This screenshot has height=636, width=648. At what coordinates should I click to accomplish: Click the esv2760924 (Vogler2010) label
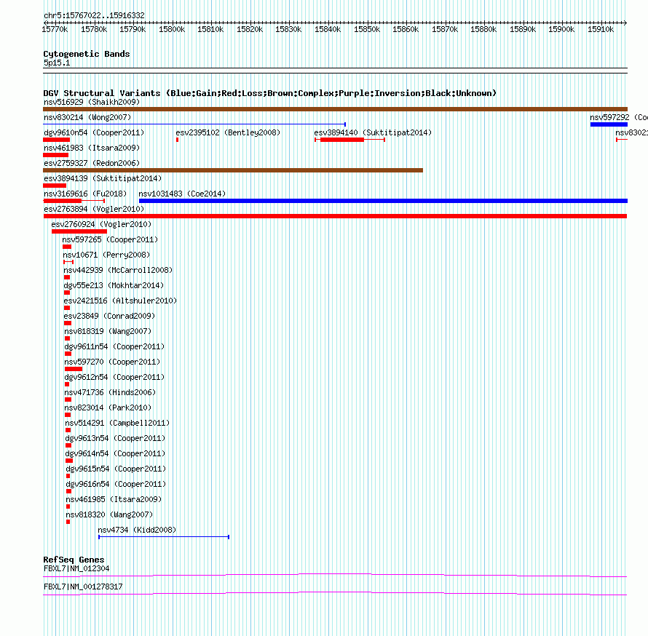(101, 224)
